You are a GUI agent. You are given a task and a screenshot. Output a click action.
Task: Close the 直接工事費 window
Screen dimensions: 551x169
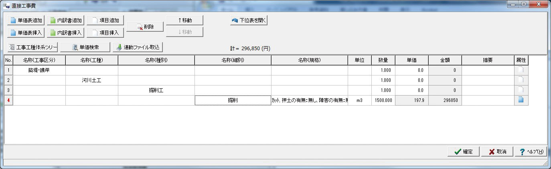pos(539,4)
